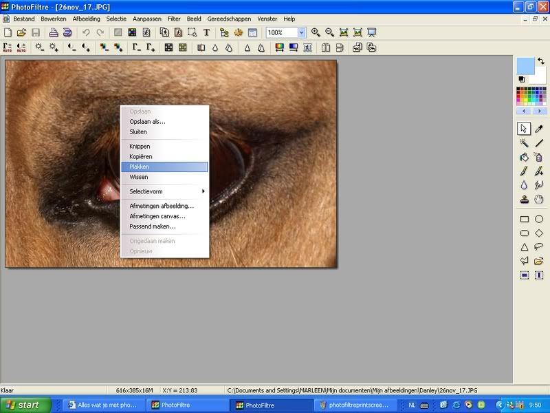Select the Line tool
This screenshot has height=413, width=550.
(x=539, y=143)
